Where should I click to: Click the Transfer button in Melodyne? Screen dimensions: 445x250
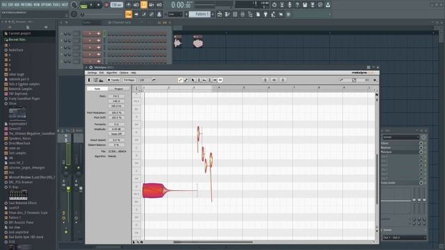[113, 81]
